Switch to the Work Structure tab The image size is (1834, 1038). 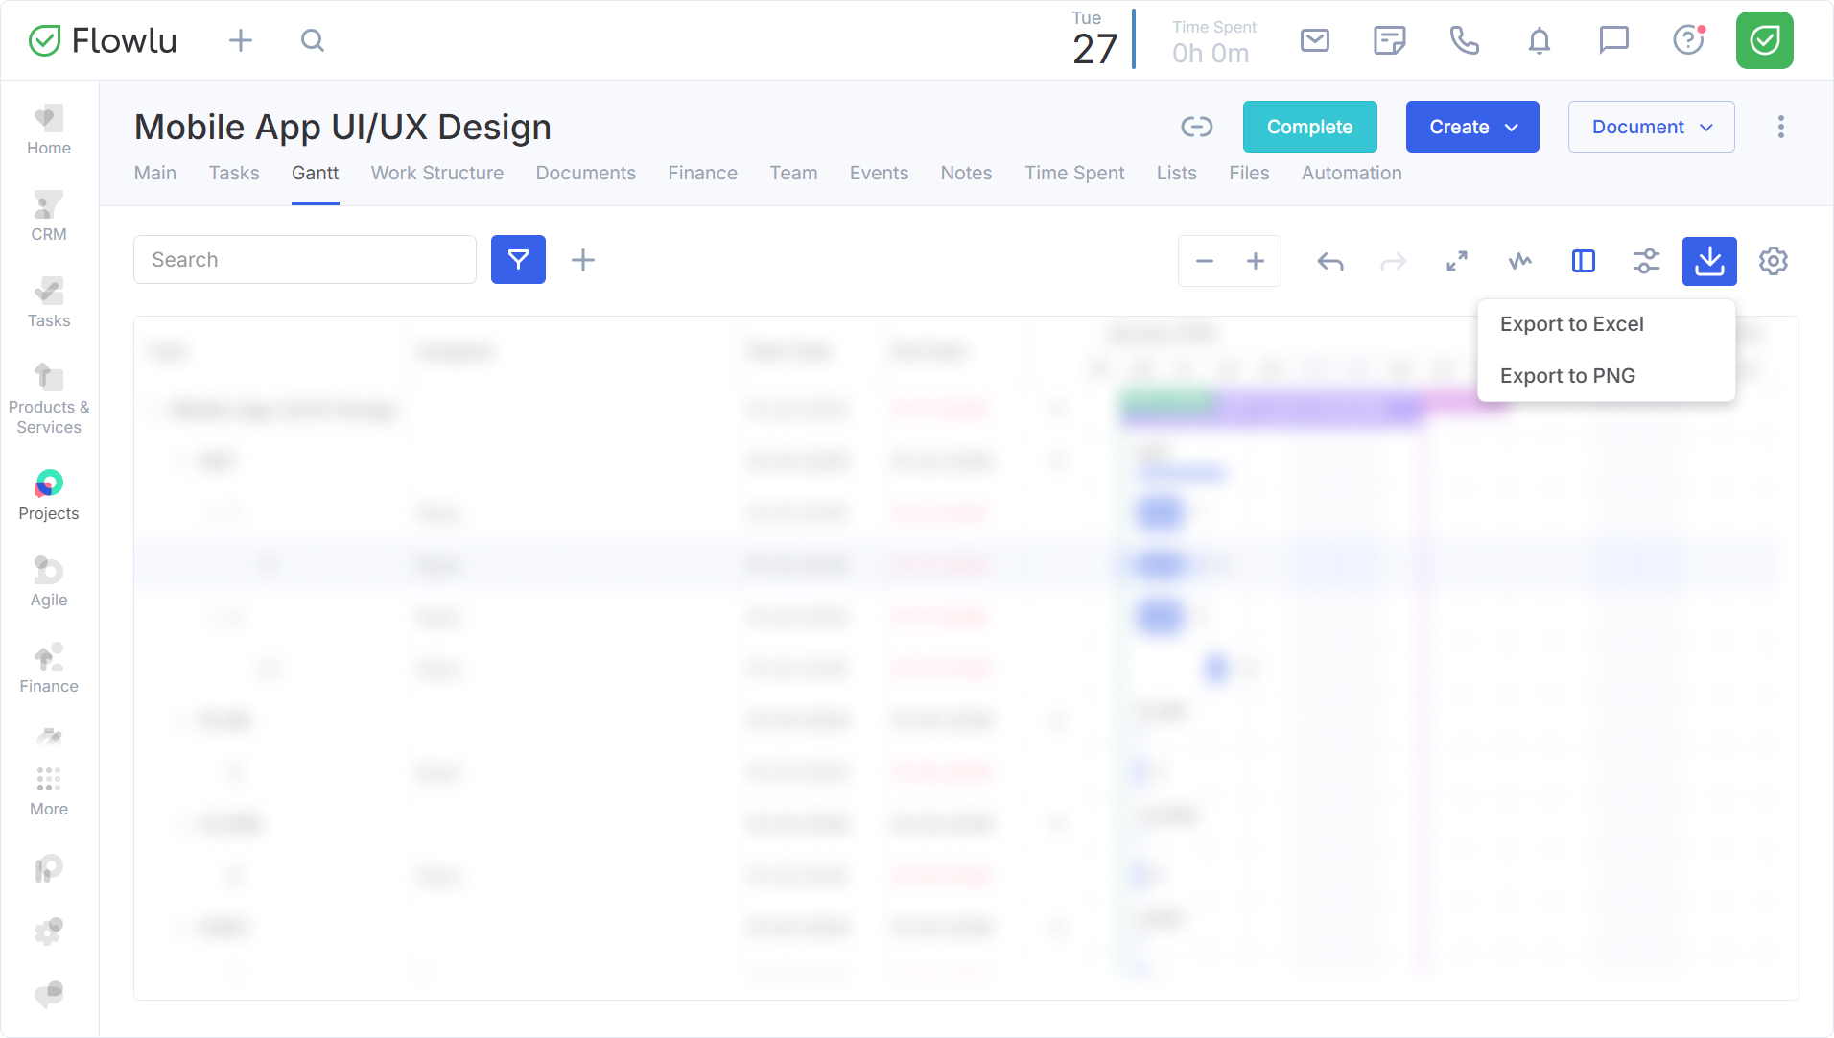point(436,173)
